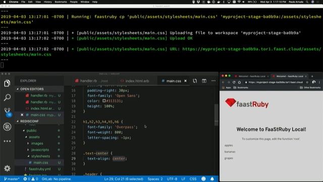Image resolution: width=323 pixels, height=182 pixels.
Task: Go back in the Chrome window
Action: [223, 82]
